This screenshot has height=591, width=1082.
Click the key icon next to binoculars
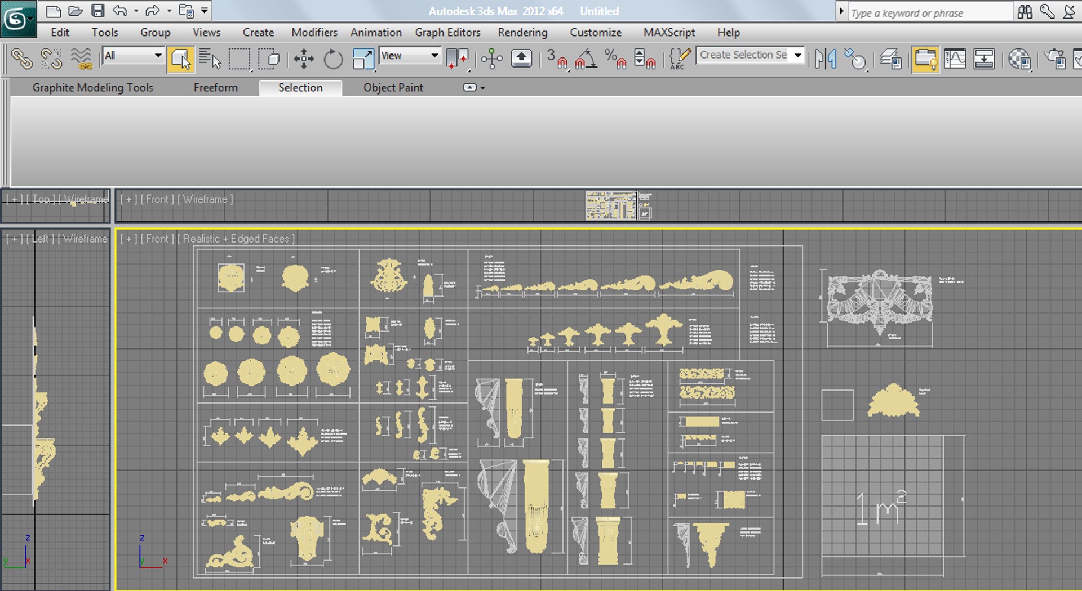tap(1047, 11)
